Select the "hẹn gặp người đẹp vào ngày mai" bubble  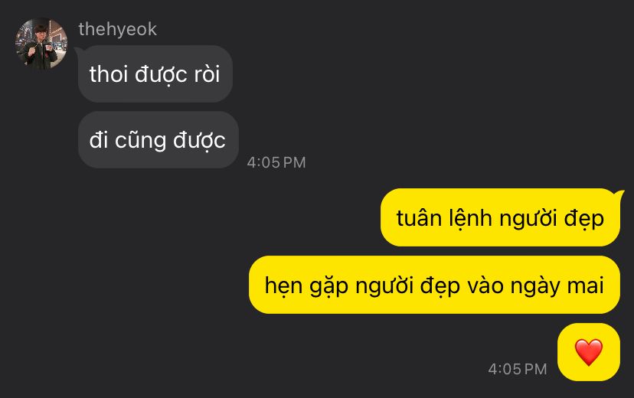coord(434,285)
